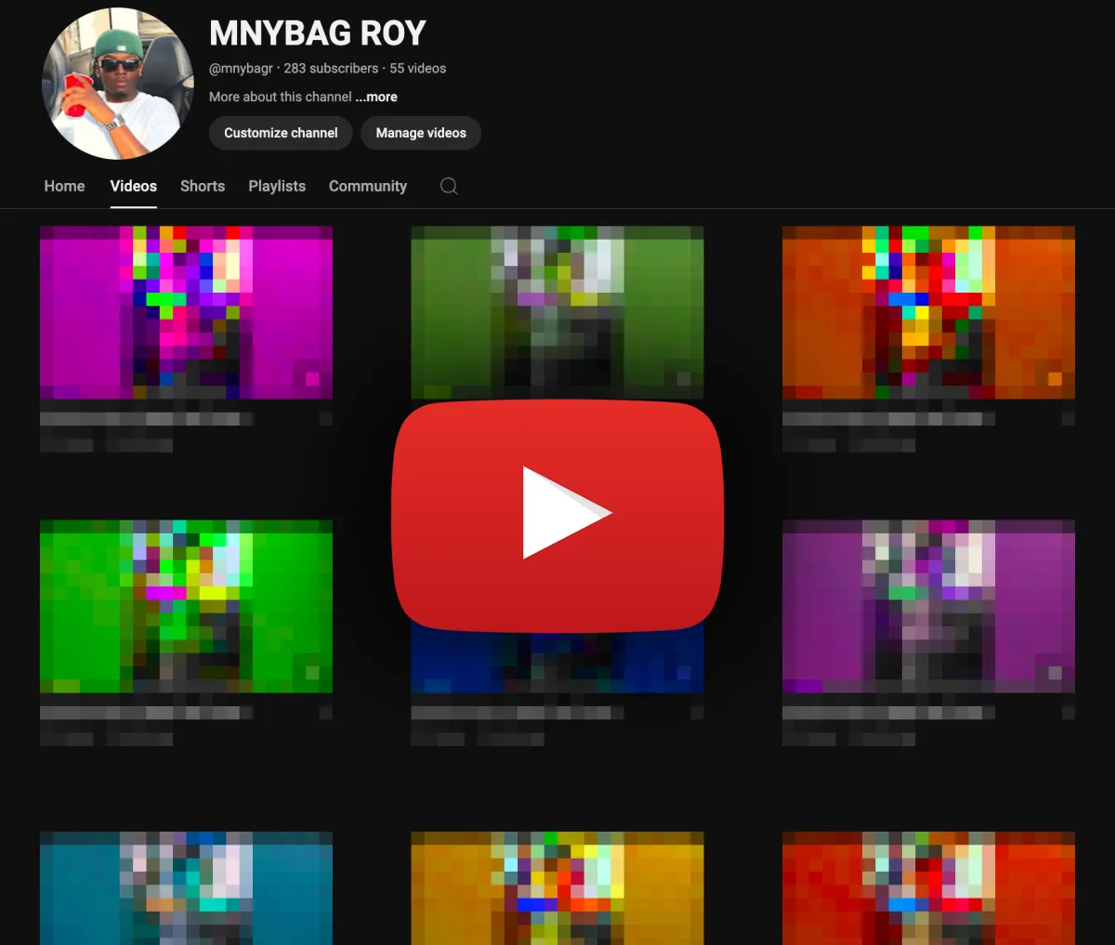
Task: Go to the Playlists tab
Action: pyautogui.click(x=277, y=186)
